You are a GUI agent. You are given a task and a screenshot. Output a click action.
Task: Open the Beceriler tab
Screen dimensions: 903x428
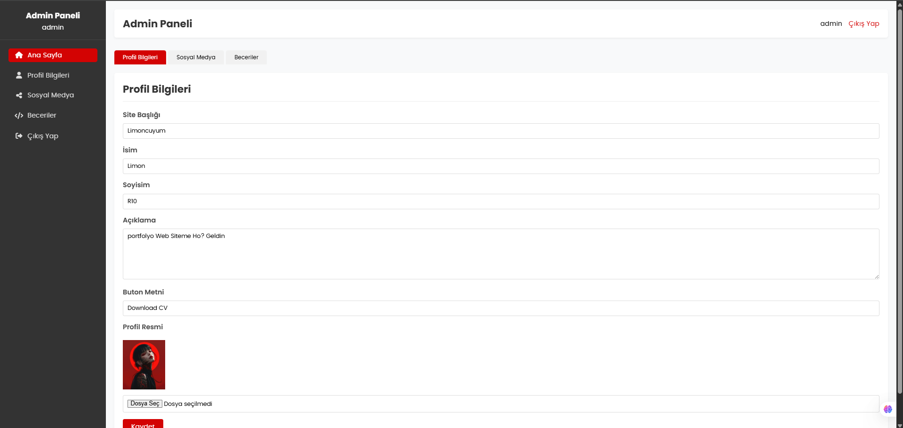click(246, 57)
